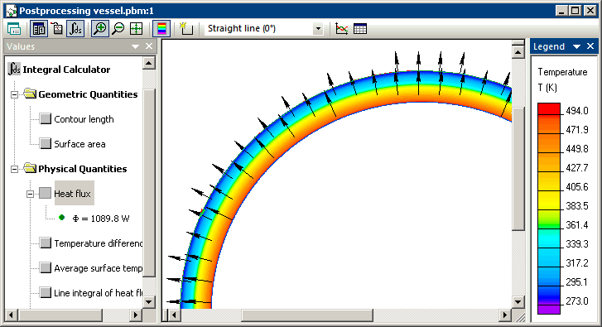602x327 pixels.
Task: Select the Φ = 1089.8 W result
Action: click(x=101, y=219)
